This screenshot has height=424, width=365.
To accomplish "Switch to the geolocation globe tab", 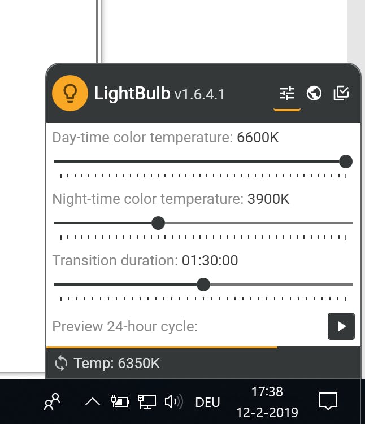I will (314, 93).
